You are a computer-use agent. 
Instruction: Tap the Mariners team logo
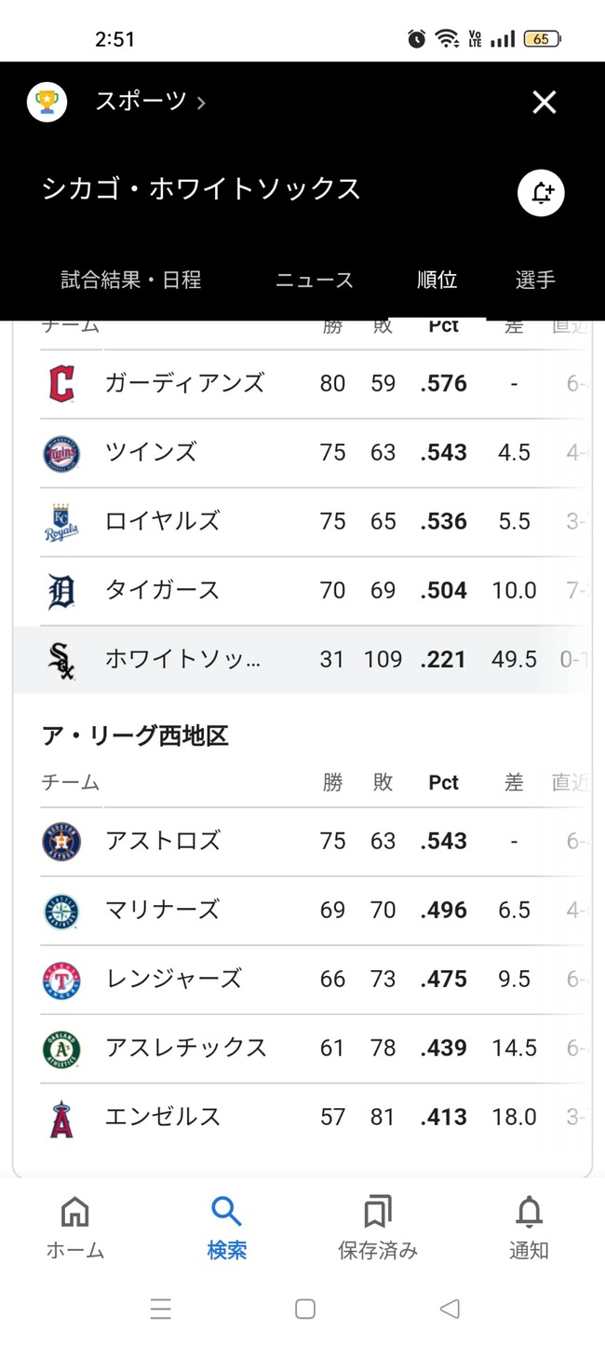pyautogui.click(x=61, y=911)
